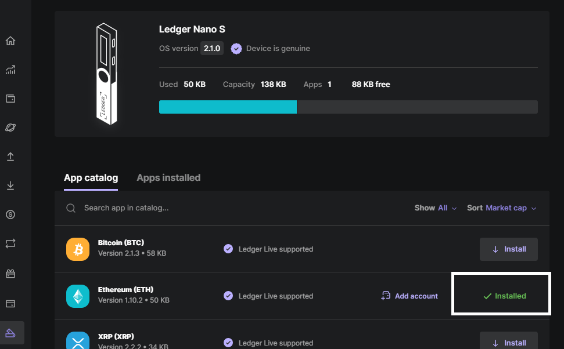
Task: Open the accounts wallet sidebar icon
Action: click(10, 99)
